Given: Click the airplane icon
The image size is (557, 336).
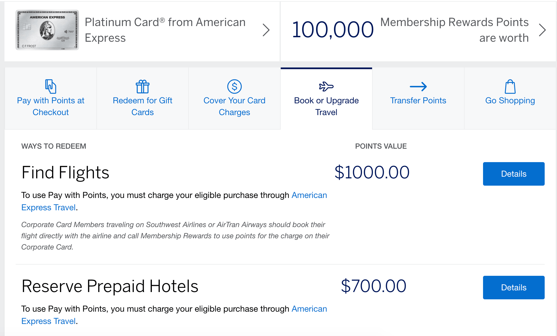Looking at the screenshot, I should click(x=326, y=86).
